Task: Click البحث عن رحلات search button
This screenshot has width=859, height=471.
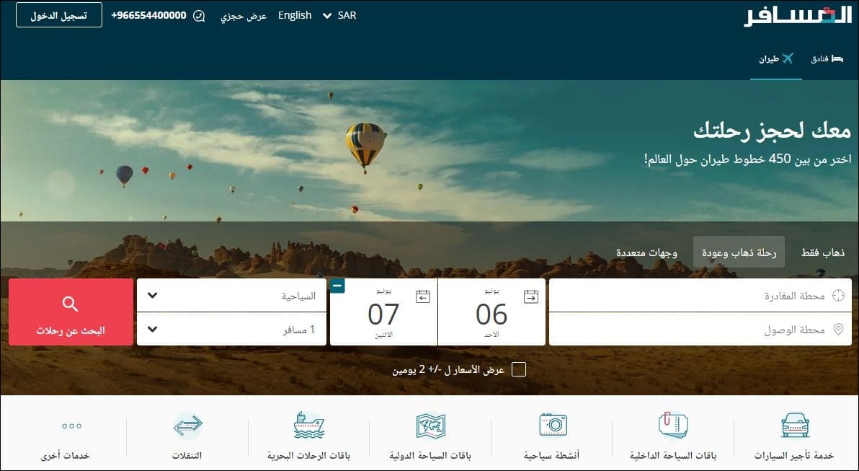Action: pos(71,312)
